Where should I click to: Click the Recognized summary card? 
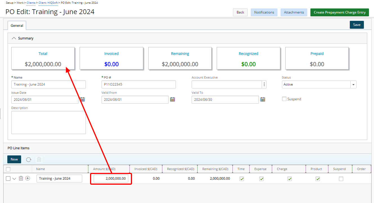click(248, 58)
